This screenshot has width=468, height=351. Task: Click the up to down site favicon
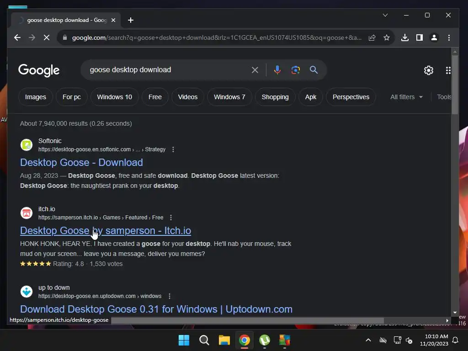[x=26, y=292]
